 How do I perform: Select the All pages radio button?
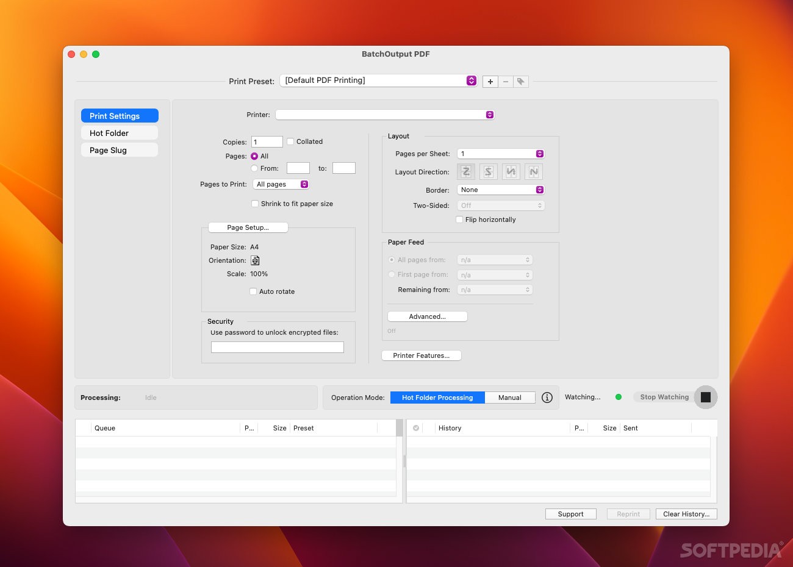pos(254,156)
